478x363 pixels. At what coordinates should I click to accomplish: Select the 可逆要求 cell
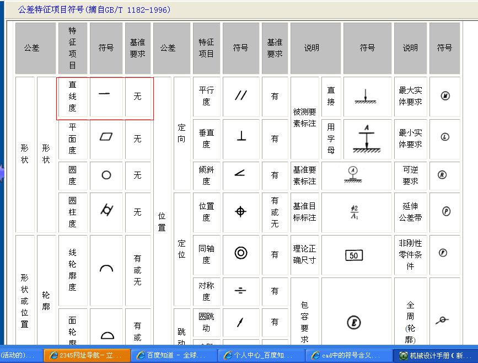(x=410, y=175)
